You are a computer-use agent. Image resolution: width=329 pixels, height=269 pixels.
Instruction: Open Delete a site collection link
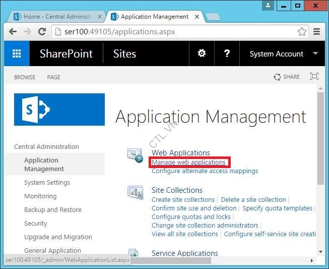[x=253, y=199]
